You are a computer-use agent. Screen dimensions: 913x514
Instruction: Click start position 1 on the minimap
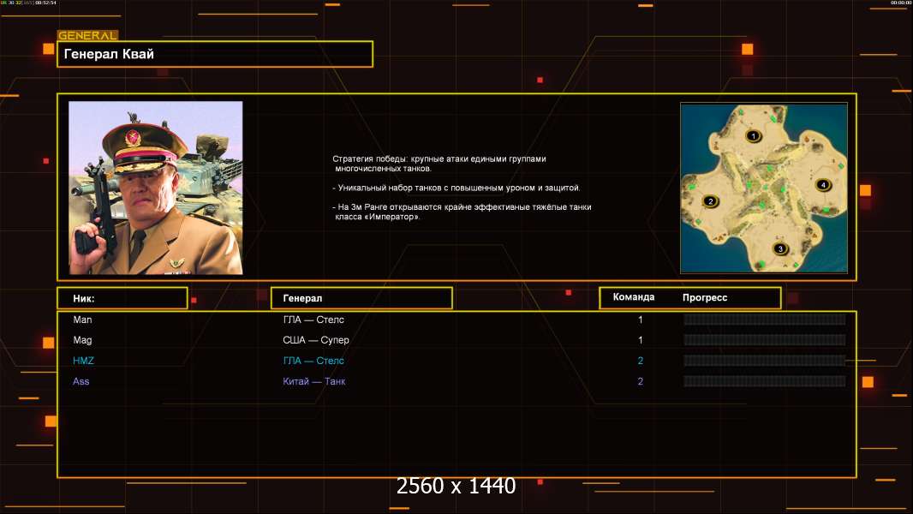coord(754,136)
